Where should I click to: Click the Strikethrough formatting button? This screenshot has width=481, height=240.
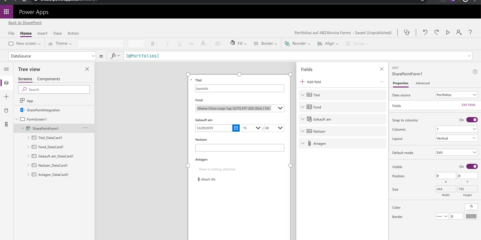tap(191, 44)
